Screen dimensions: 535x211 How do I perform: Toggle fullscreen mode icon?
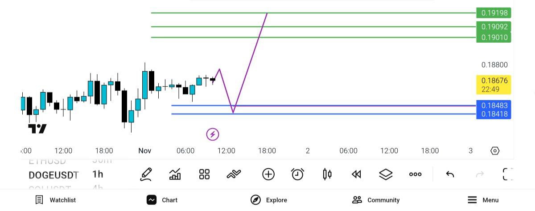click(x=508, y=174)
